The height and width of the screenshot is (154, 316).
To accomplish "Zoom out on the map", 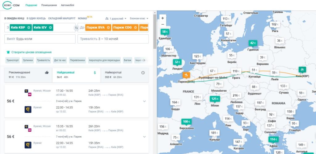I will [163, 24].
